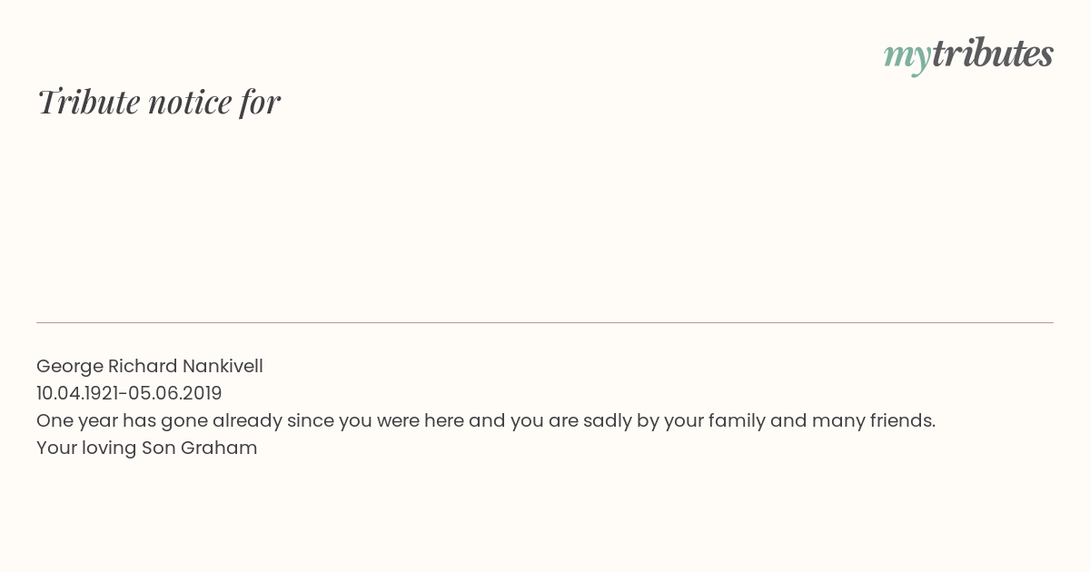Select the "Tribute notice for" heading
This screenshot has width=1090, height=572.
click(x=158, y=102)
